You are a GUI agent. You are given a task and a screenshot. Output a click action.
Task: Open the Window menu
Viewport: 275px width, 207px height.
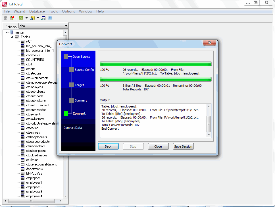click(x=86, y=11)
